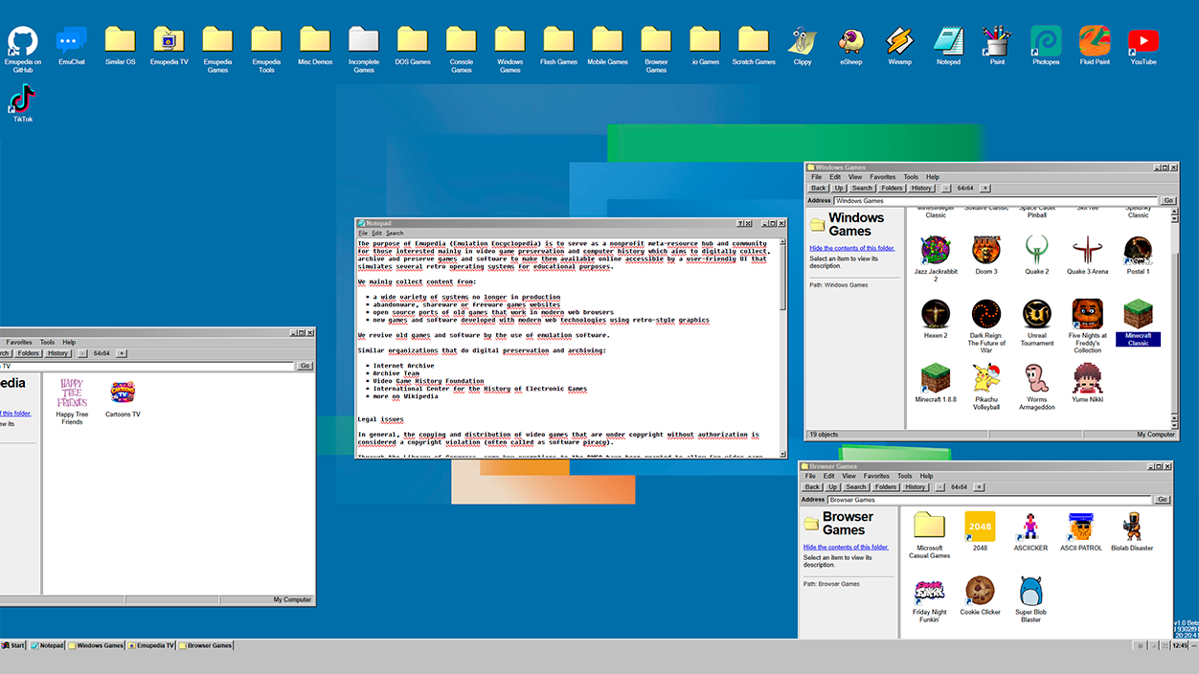Viewport: 1199px width, 674px height.
Task: Launch Winamp desktop icon
Action: point(899,46)
